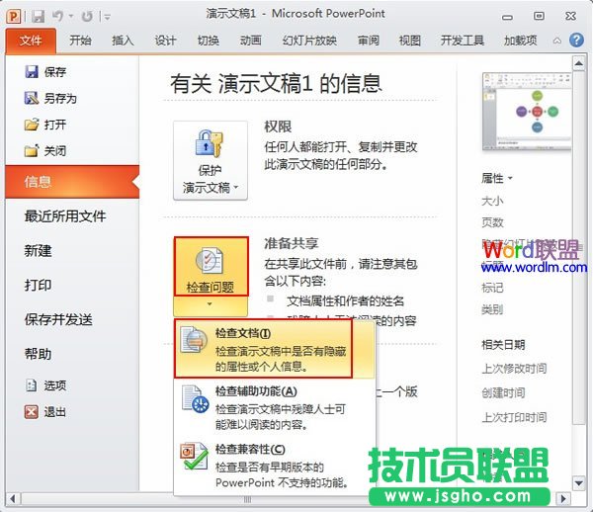Open the 审阅 tab
This screenshot has height=512, width=593.
(369, 41)
